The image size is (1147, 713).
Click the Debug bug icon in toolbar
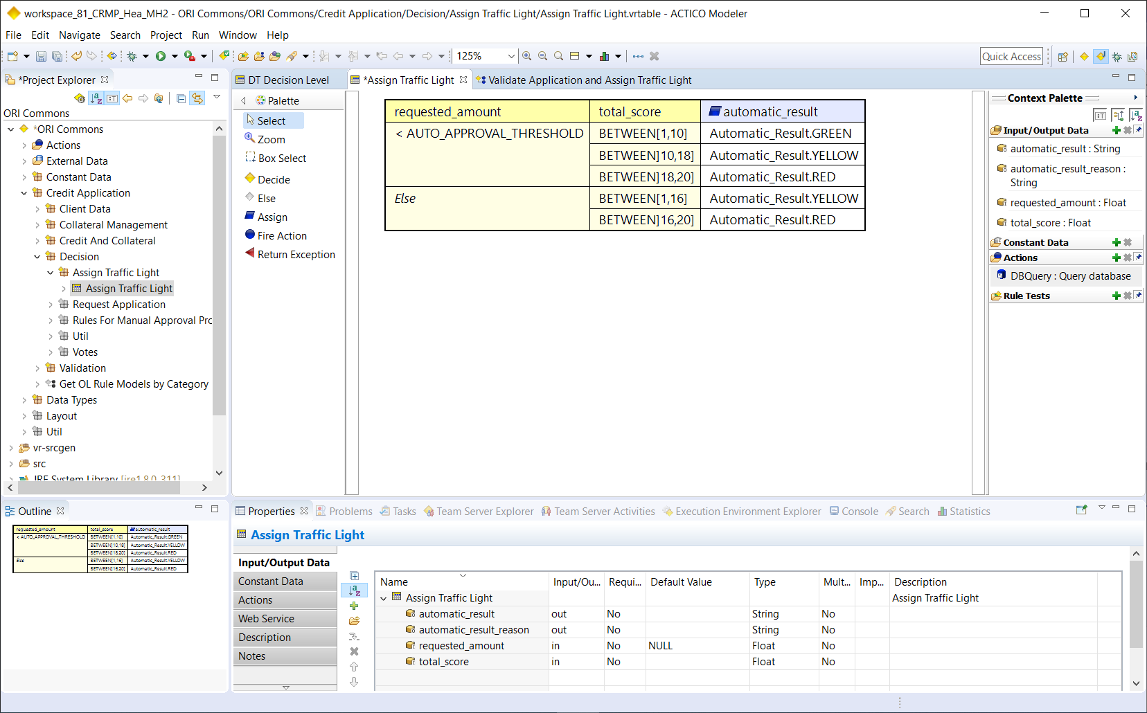[x=132, y=56]
